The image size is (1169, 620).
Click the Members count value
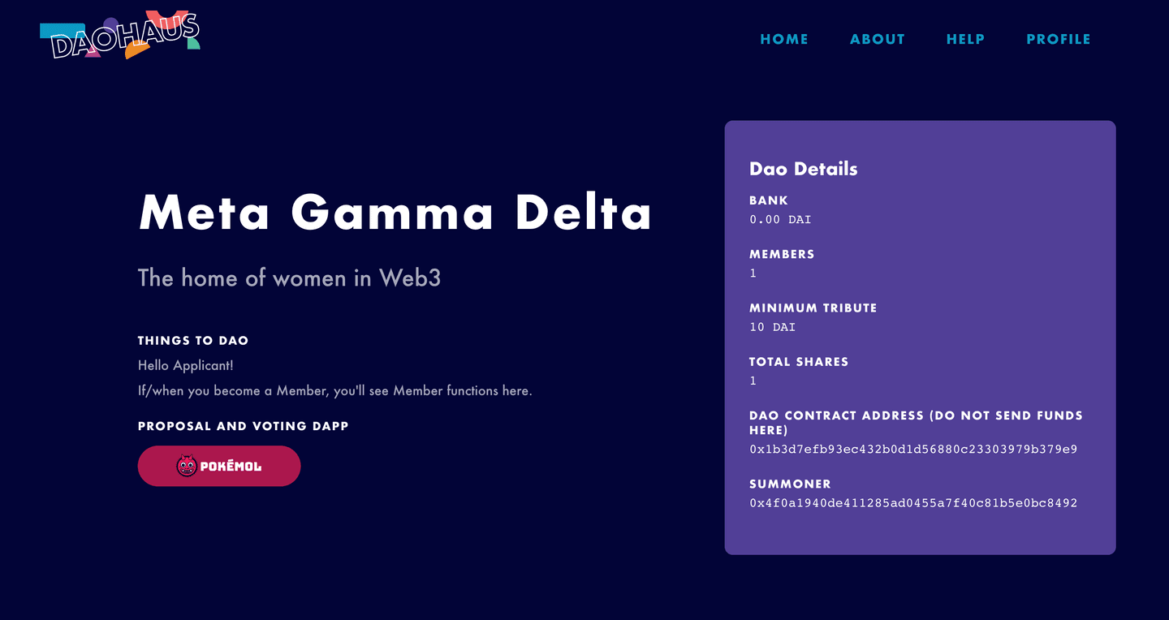(753, 273)
